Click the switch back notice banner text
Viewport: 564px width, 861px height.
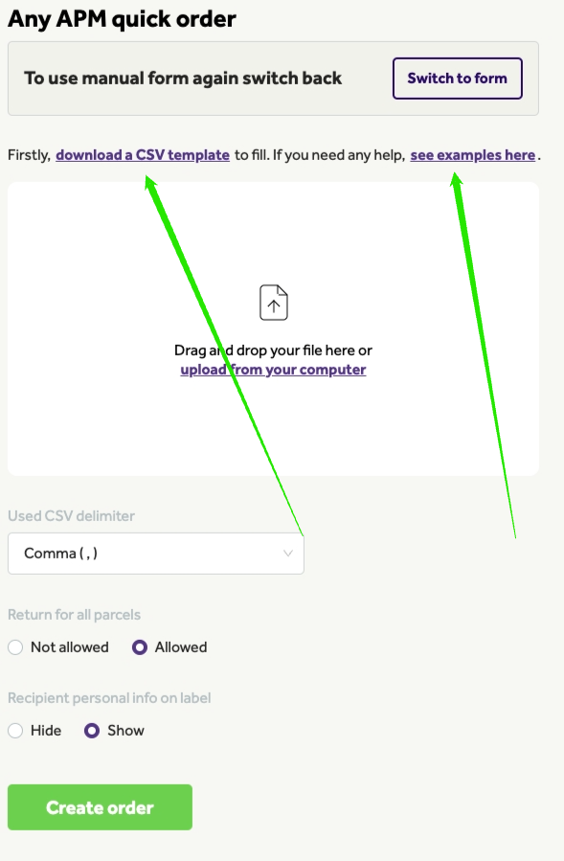pyautogui.click(x=183, y=79)
